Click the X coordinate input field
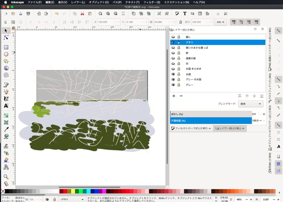This screenshot has height=202, width=283. click(109, 22)
